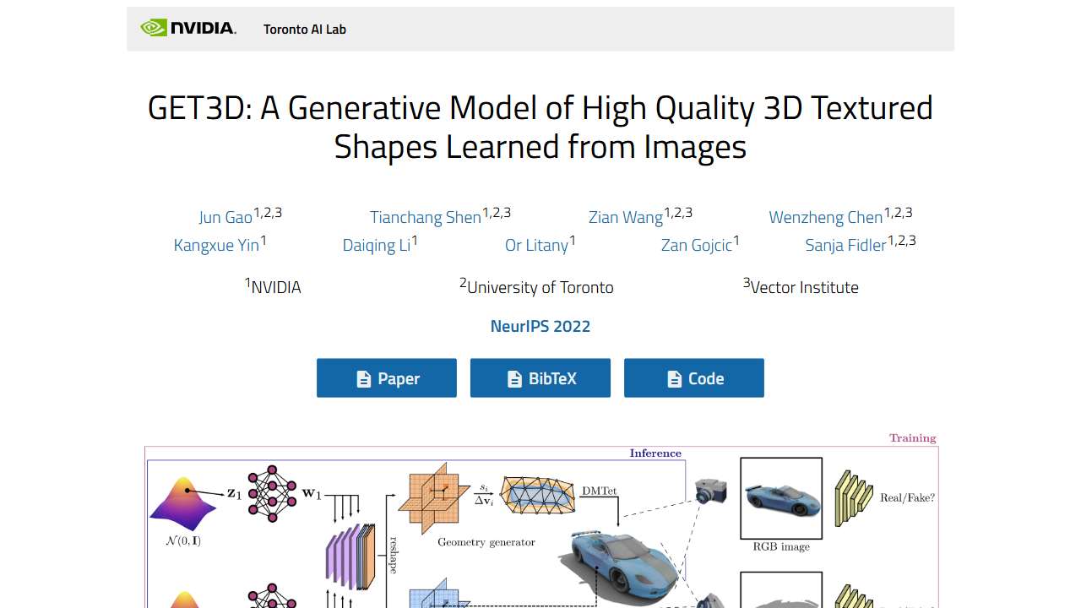The image size is (1081, 608).
Task: Open Tianchang Shen's author page
Action: tap(425, 217)
